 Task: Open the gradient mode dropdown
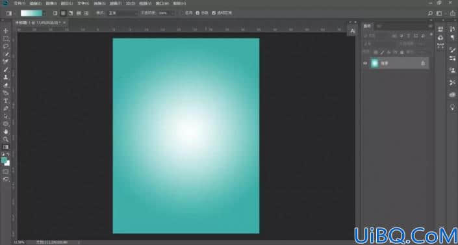point(123,13)
